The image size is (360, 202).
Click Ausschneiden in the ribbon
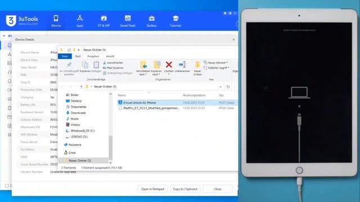(x=113, y=62)
